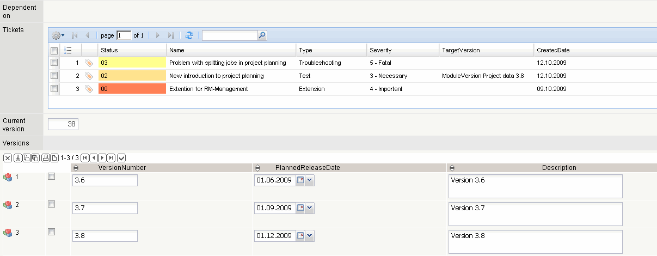Open ticket 'Problem with splitting jobs in project planning'
Viewport: 657px width, 256px height.
(228, 63)
